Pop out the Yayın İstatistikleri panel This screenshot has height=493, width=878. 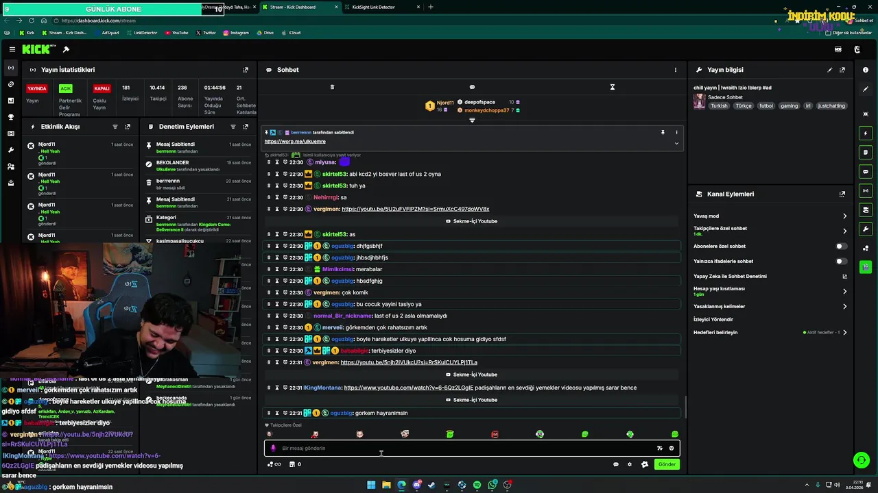246,70
